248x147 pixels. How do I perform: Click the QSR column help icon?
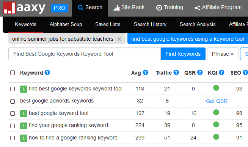[200, 72]
